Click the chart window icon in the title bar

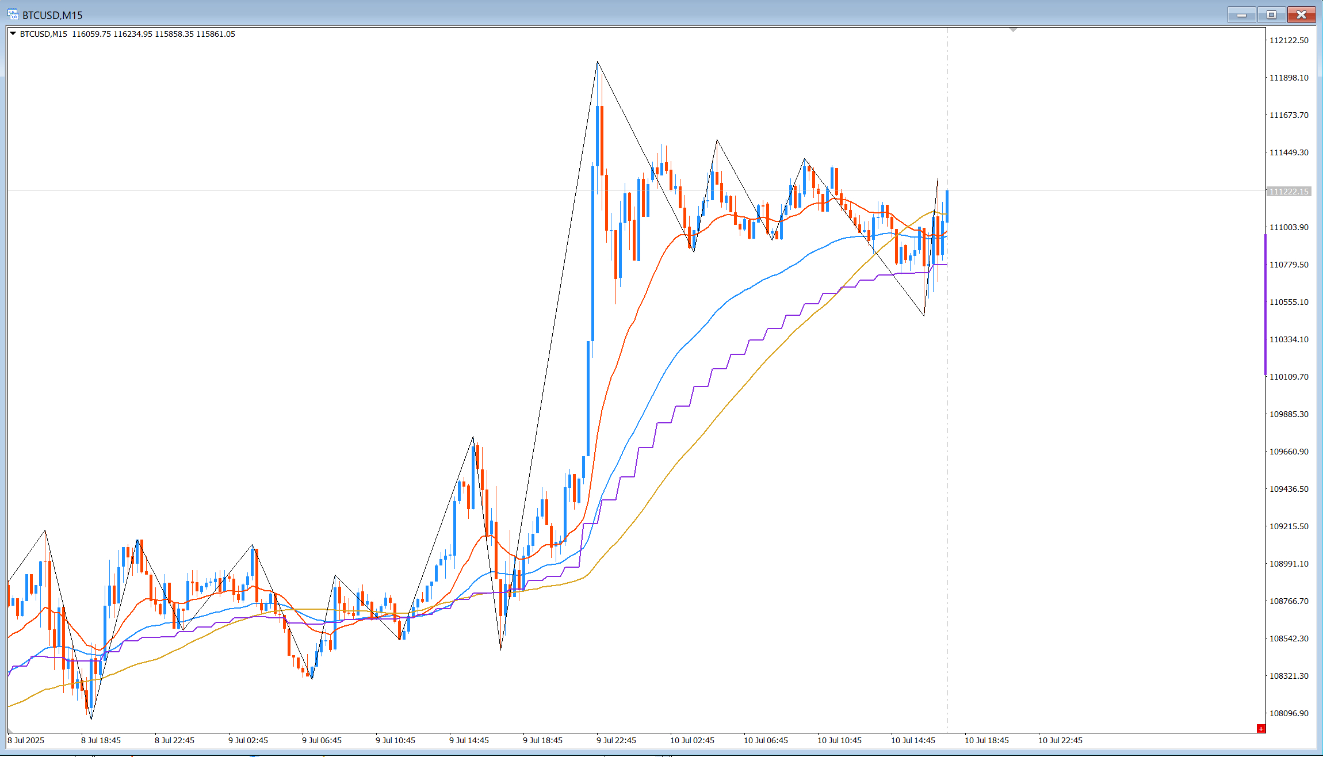pyautogui.click(x=13, y=15)
